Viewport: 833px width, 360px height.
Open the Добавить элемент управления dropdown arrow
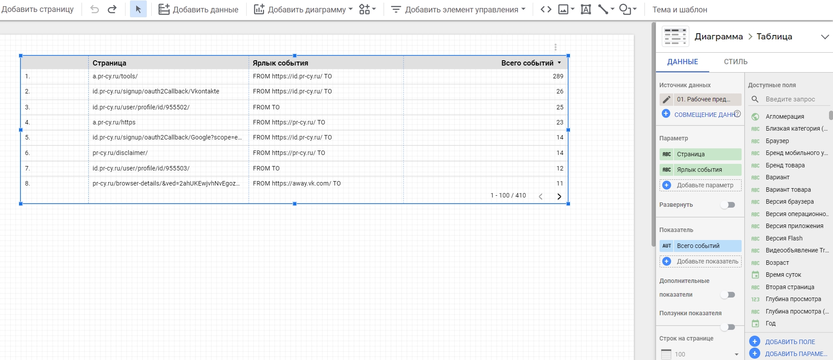point(523,9)
